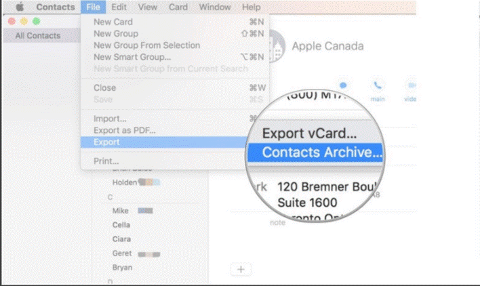The height and width of the screenshot is (286, 480).
Task: Click the message icon for Apple Canada
Action: (x=343, y=85)
